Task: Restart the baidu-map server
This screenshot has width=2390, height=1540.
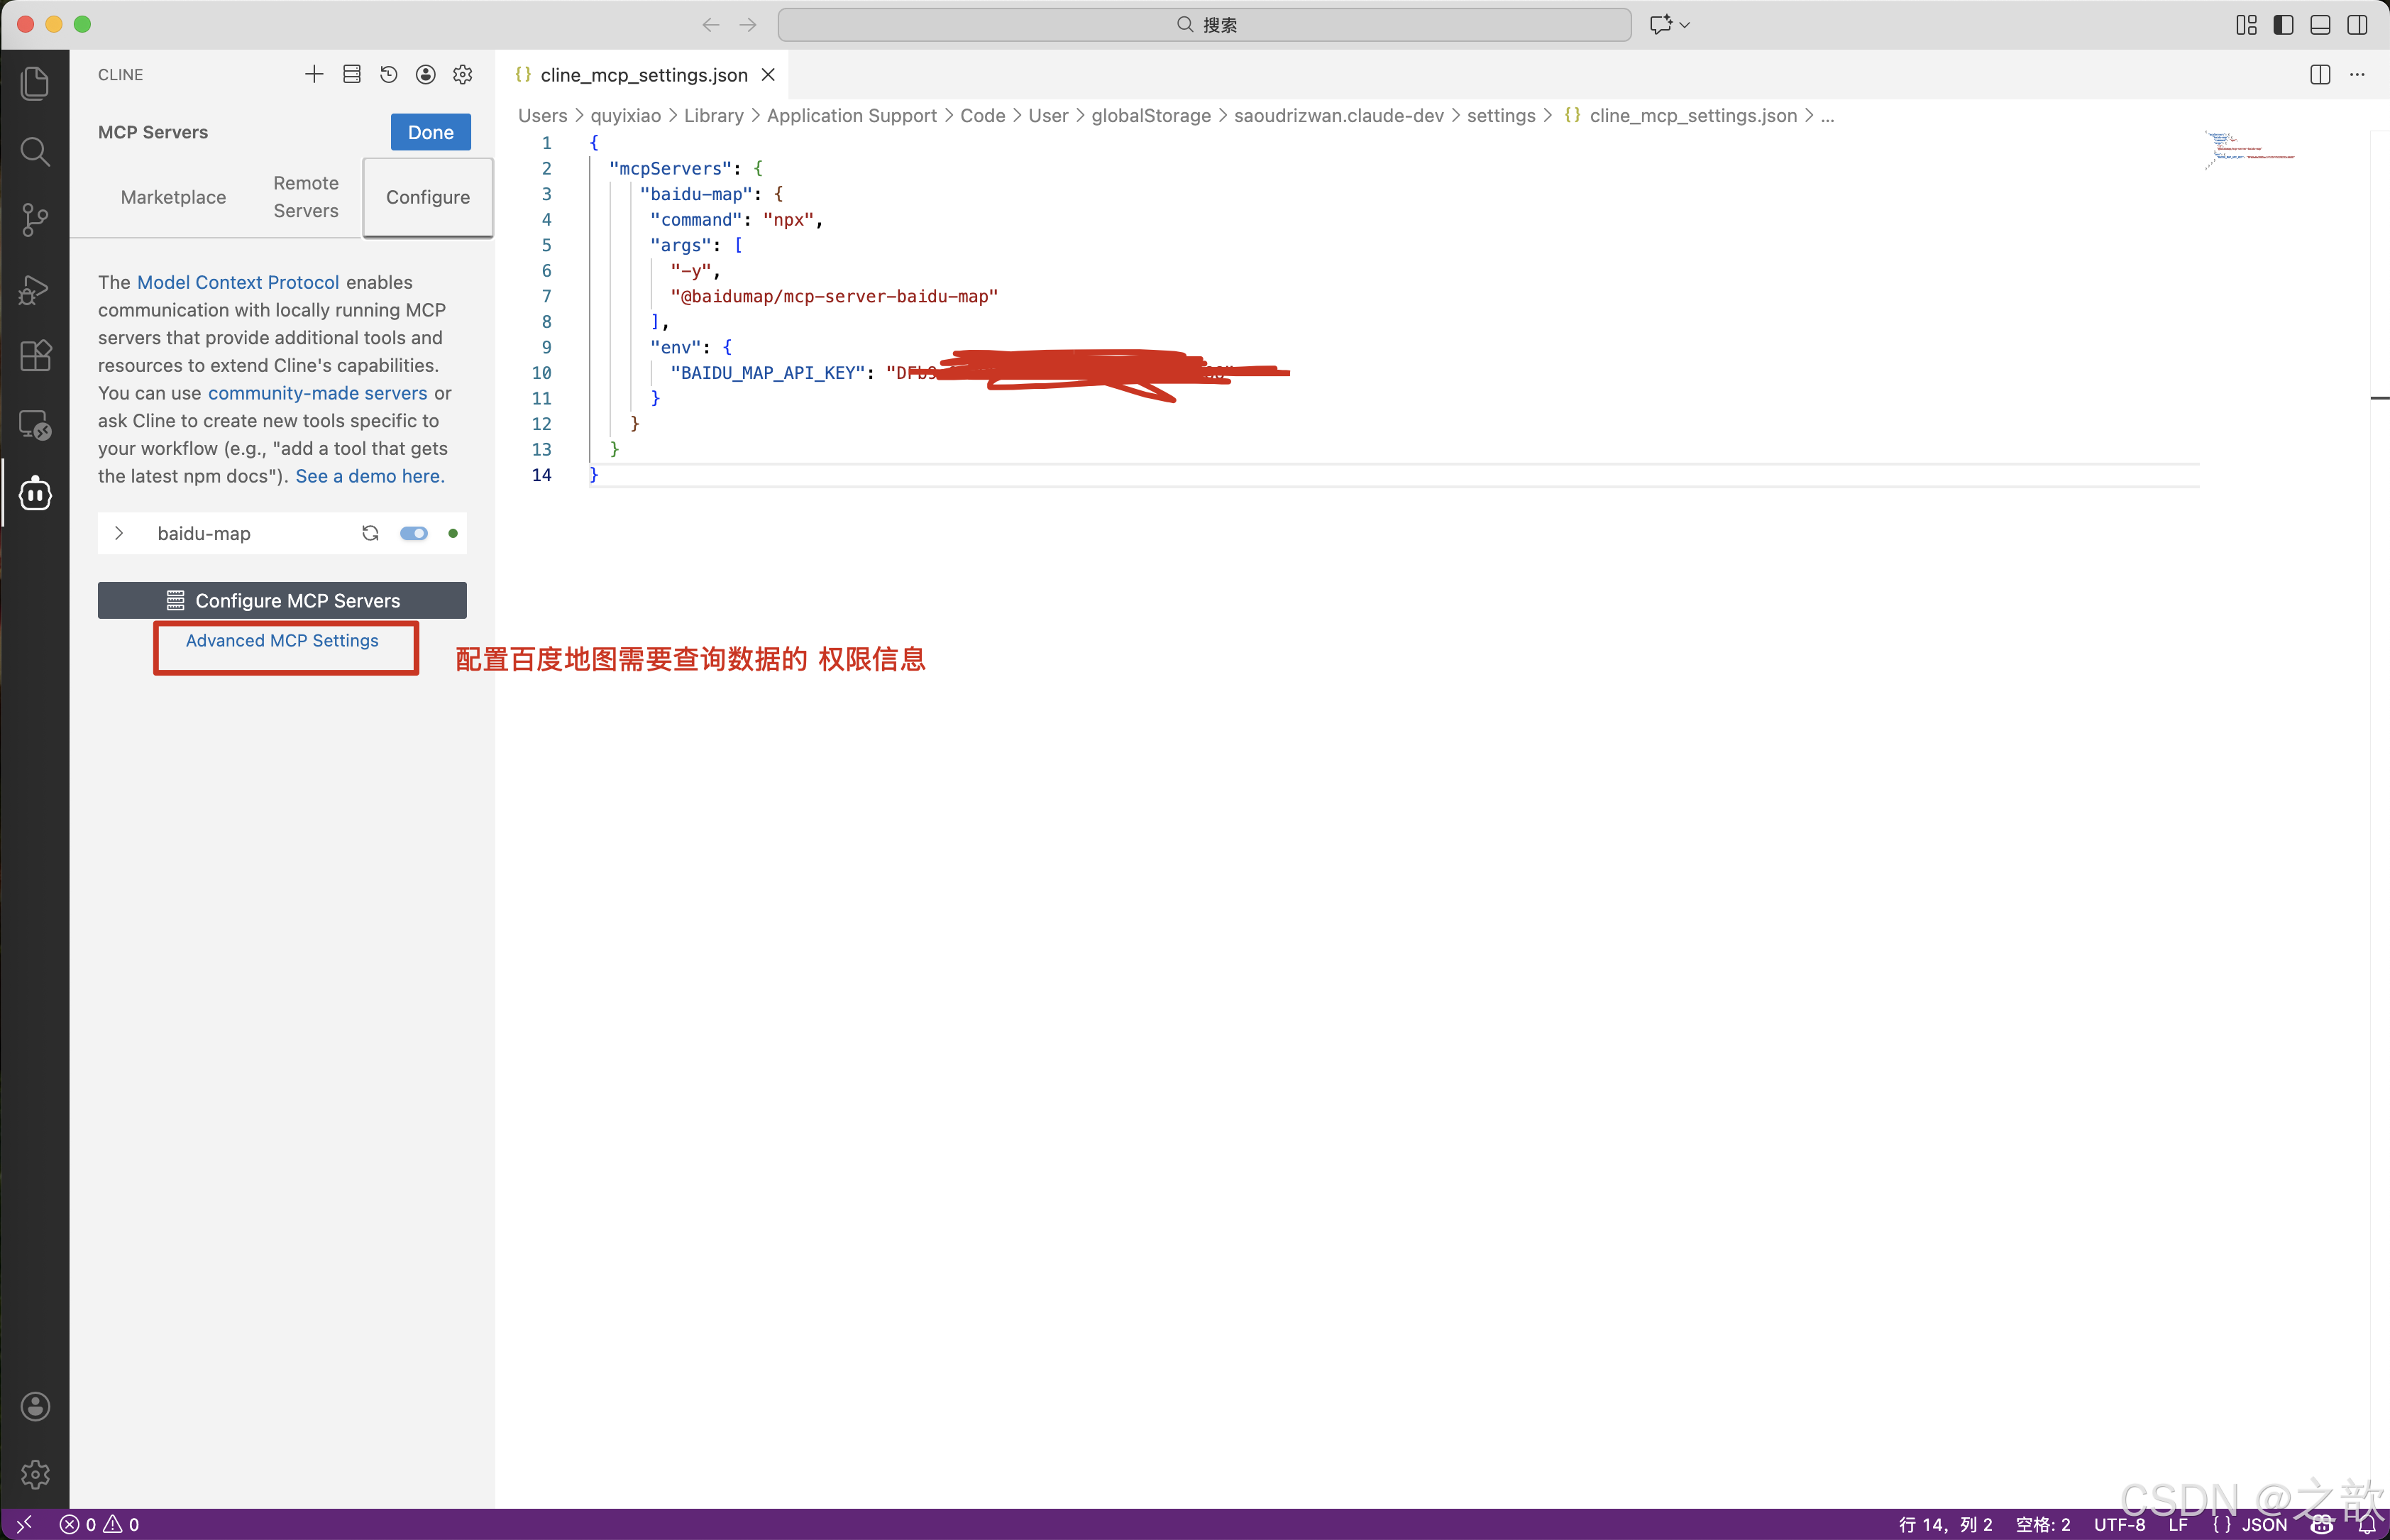Action: pyautogui.click(x=370, y=533)
